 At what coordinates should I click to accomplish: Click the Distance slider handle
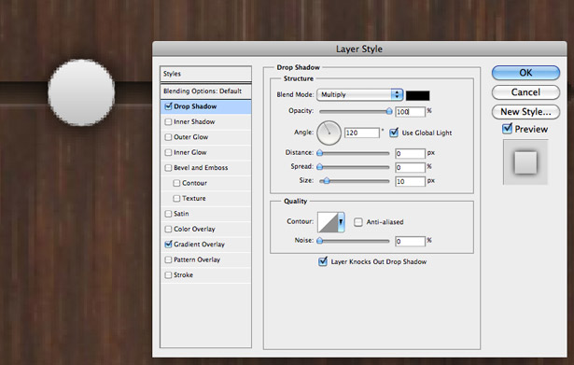[319, 153]
